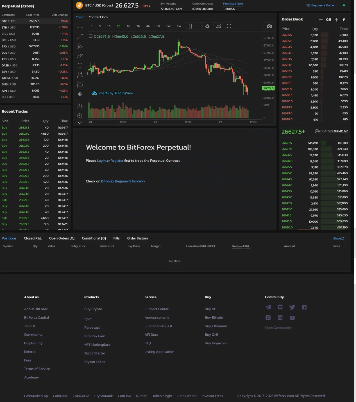Viewport: 356px width, 402px height.
Task: Toggle light/dark theme sun icon
Action: click(x=344, y=5)
